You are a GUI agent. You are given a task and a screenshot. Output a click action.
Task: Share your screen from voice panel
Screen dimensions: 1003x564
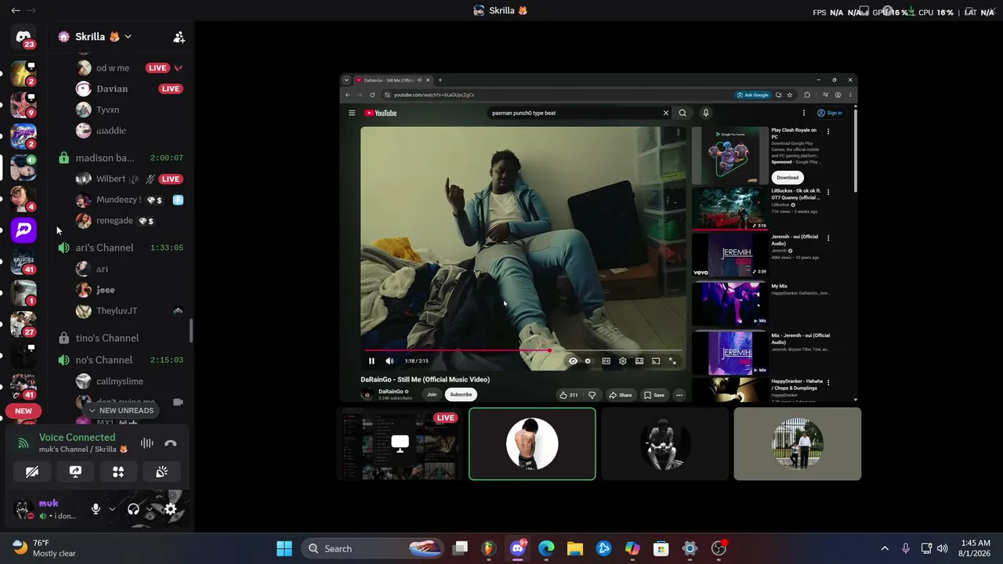click(75, 472)
